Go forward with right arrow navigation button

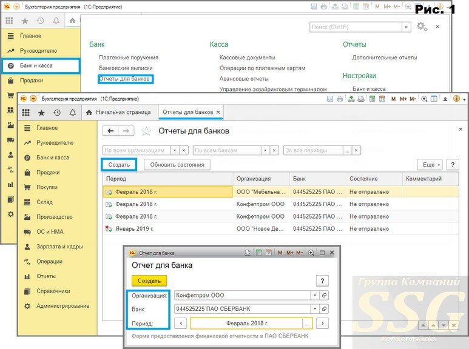point(126,131)
